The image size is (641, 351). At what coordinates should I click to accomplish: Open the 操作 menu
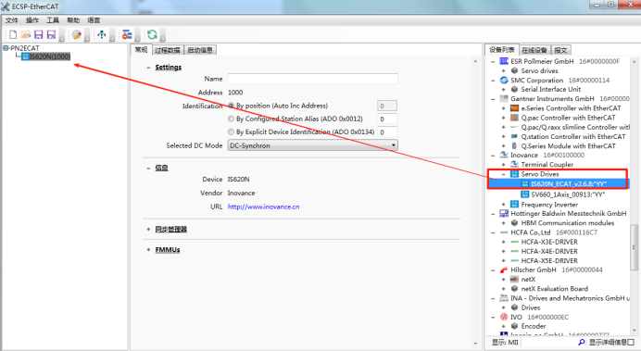32,20
